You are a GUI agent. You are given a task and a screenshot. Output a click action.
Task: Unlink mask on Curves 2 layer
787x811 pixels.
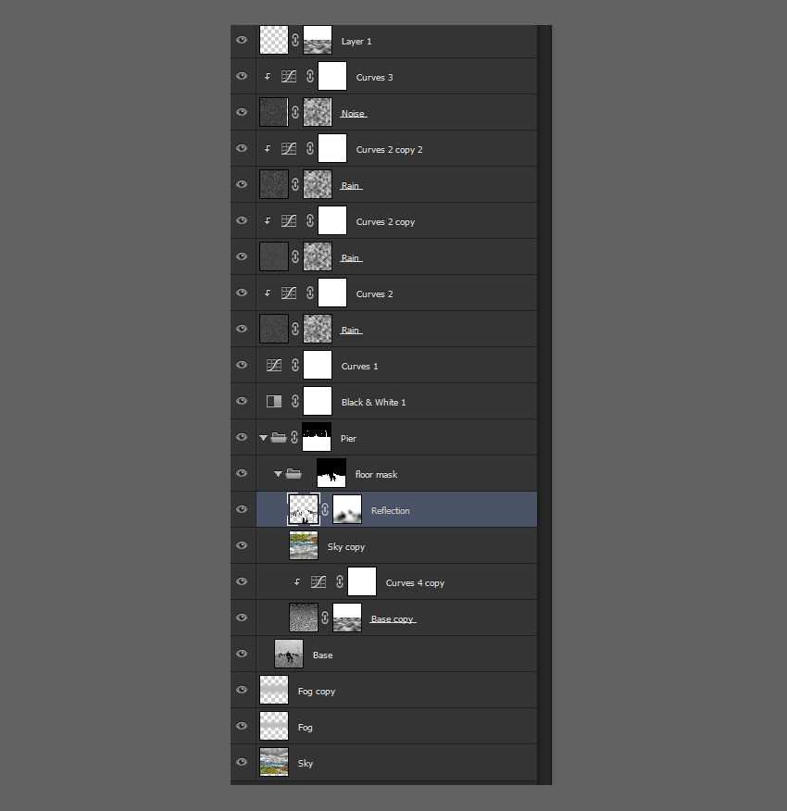point(310,293)
